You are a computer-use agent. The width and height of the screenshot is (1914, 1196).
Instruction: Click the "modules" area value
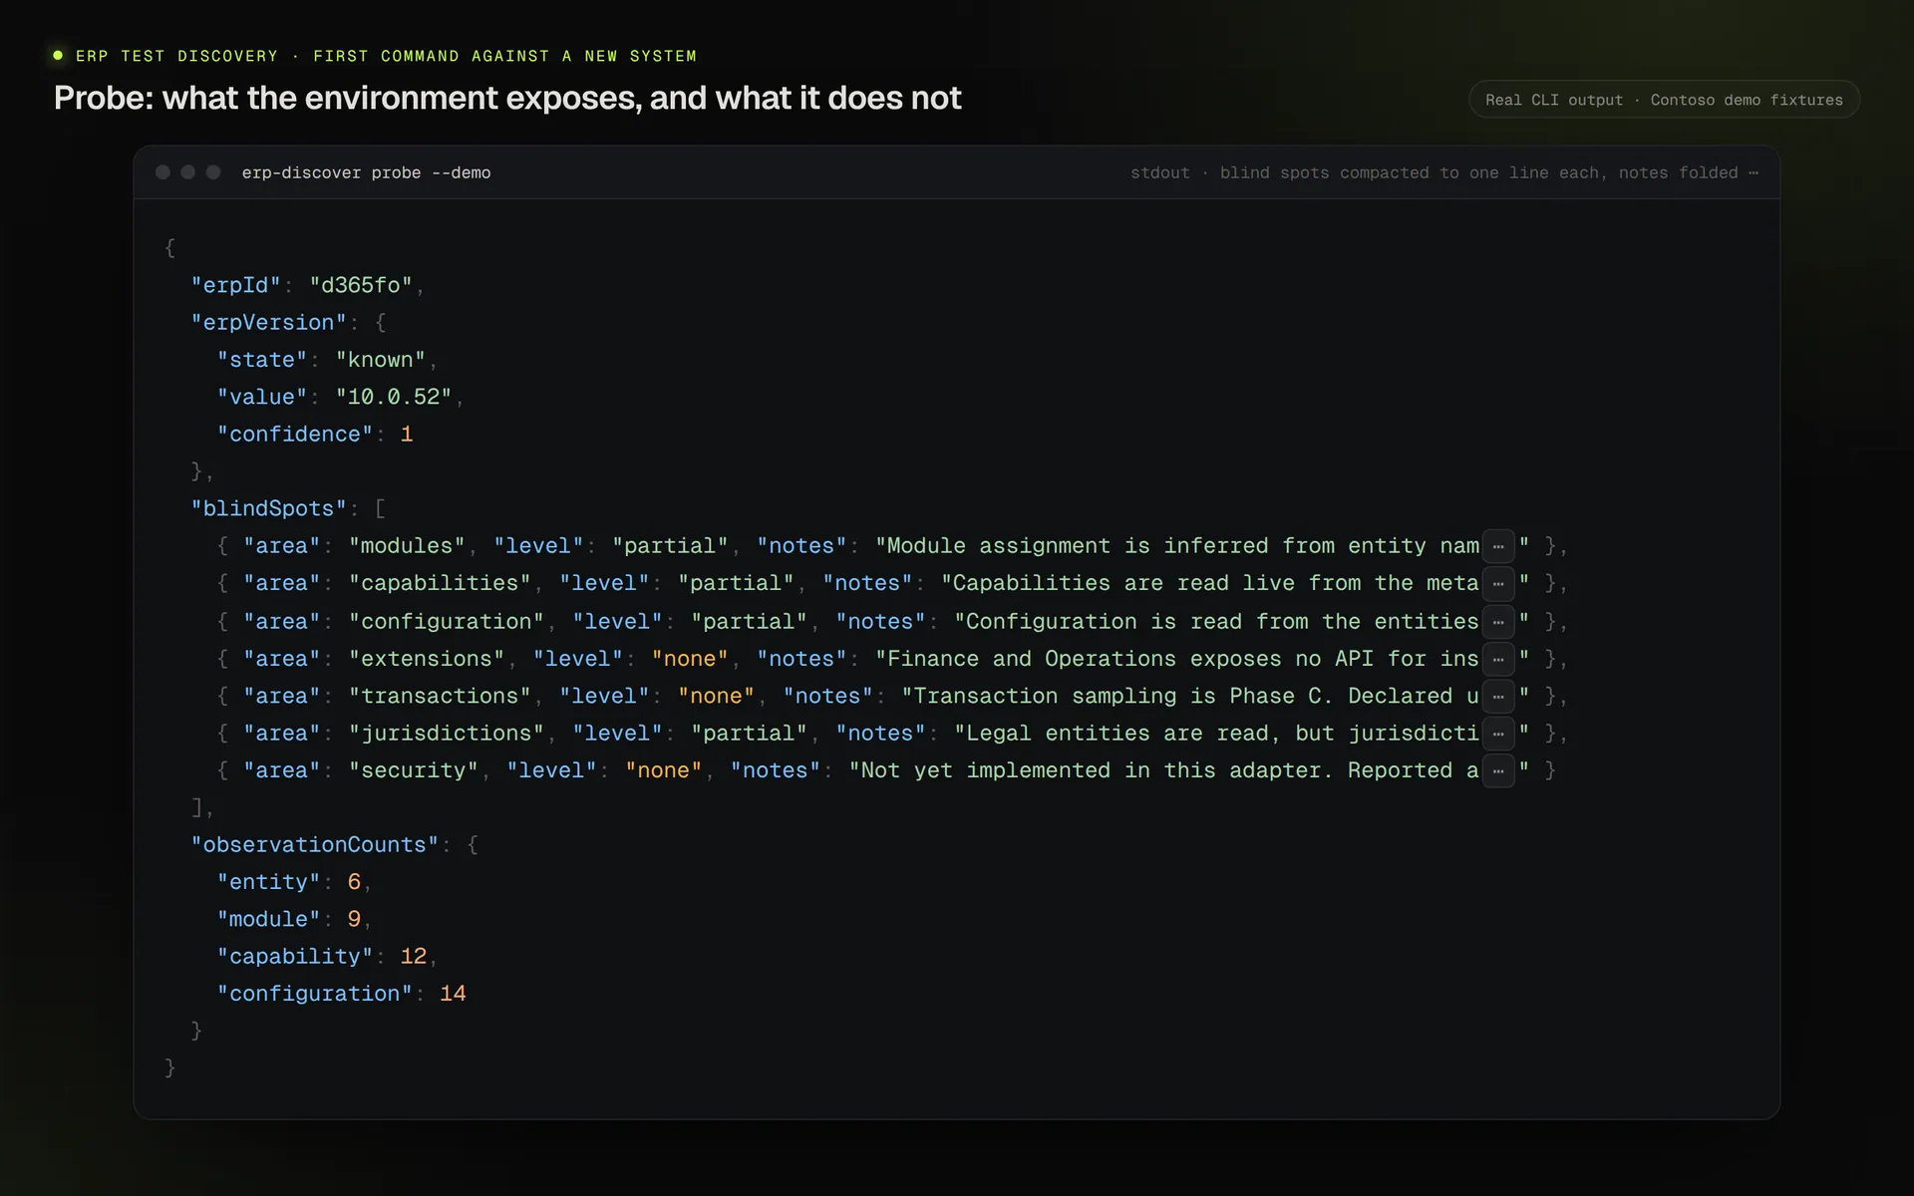pyautogui.click(x=407, y=546)
